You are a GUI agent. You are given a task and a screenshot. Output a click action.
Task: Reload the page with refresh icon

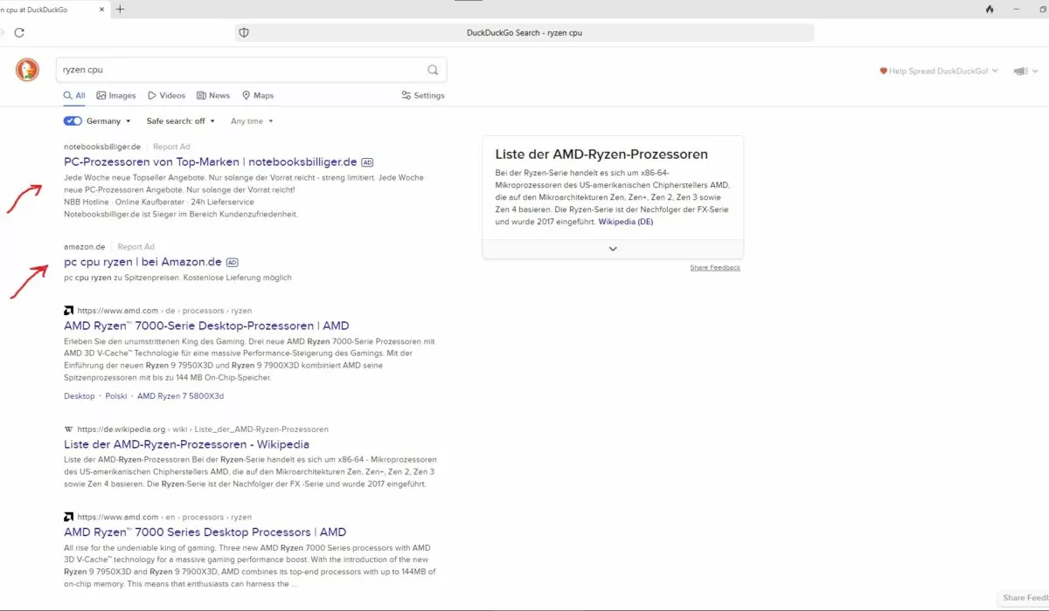point(19,32)
